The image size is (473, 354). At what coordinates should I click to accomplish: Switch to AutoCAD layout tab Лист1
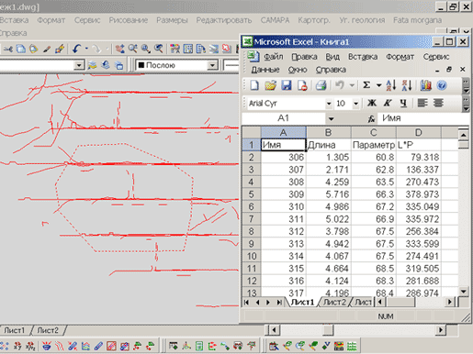(x=14, y=330)
